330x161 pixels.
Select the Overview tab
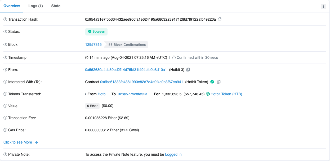(12, 6)
